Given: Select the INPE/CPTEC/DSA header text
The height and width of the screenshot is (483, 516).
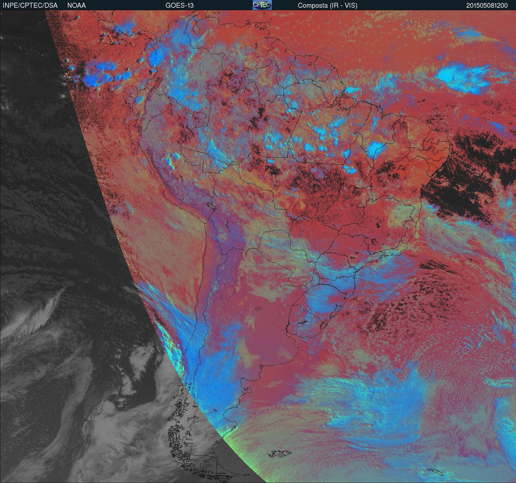Looking at the screenshot, I should point(30,6).
